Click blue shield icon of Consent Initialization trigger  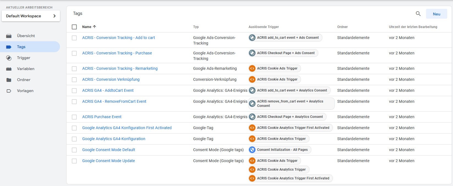click(x=252, y=150)
